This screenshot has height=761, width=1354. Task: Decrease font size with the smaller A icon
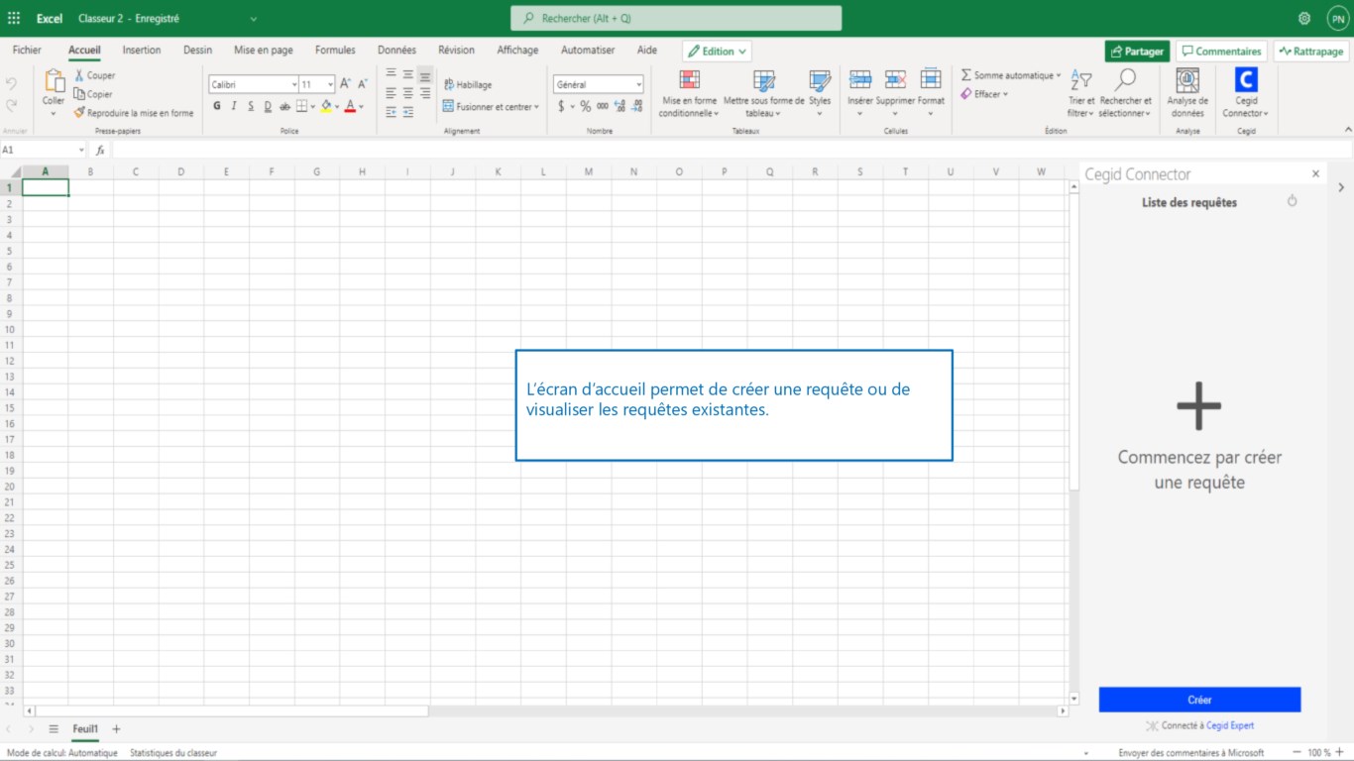tap(363, 84)
